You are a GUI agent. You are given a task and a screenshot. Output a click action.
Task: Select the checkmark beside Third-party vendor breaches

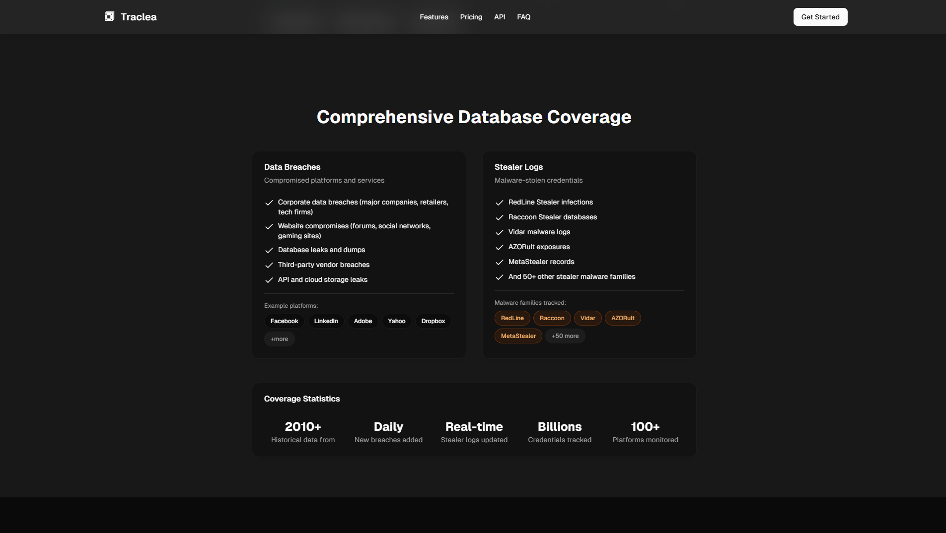click(269, 266)
